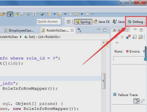Expand breadcrumb arrow after RoleInfoDao
Image resolution: width=147 pixels, height=112 pixels.
pos(21,37)
